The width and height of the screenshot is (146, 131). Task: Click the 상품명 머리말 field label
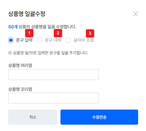(20, 65)
